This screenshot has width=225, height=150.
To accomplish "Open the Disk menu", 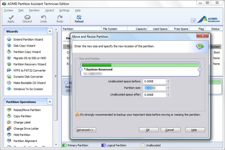I will point(21,10).
